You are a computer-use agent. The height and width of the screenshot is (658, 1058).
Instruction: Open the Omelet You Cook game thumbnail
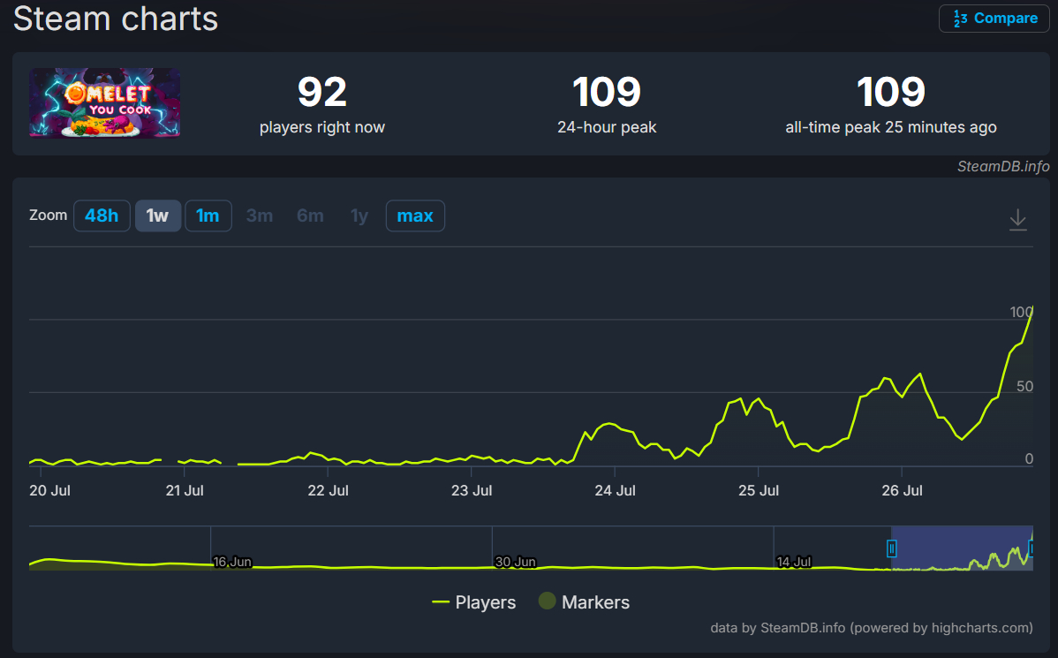104,103
